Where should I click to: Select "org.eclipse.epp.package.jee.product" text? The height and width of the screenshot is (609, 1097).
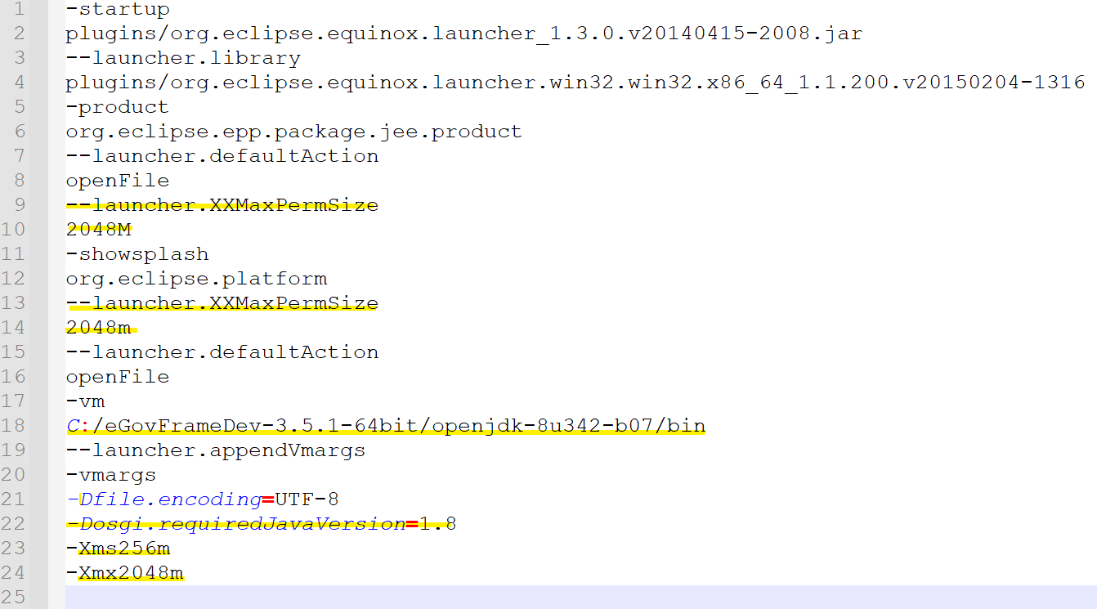(294, 132)
